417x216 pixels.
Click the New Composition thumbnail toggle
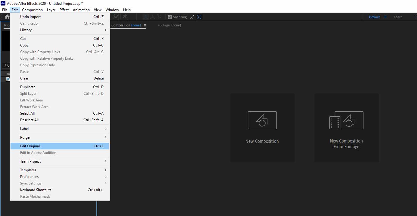(x=262, y=127)
